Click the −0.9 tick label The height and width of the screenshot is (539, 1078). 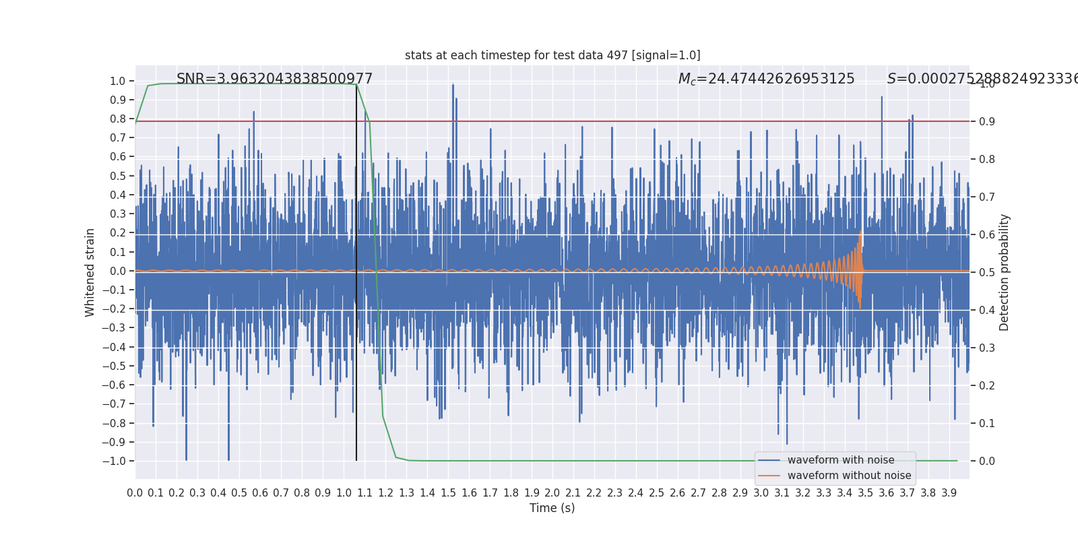coord(114,442)
